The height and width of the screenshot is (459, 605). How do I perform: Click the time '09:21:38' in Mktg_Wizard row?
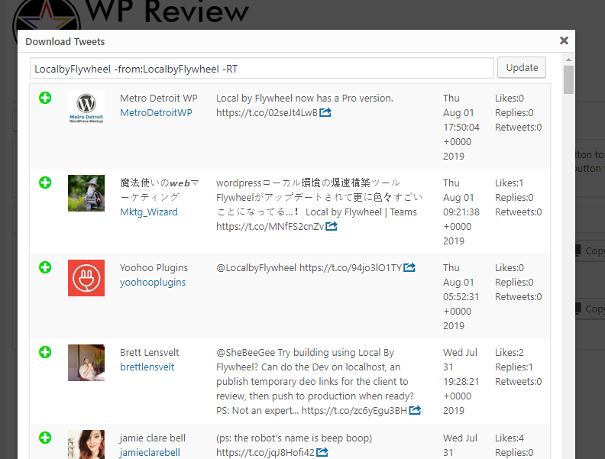click(x=461, y=212)
